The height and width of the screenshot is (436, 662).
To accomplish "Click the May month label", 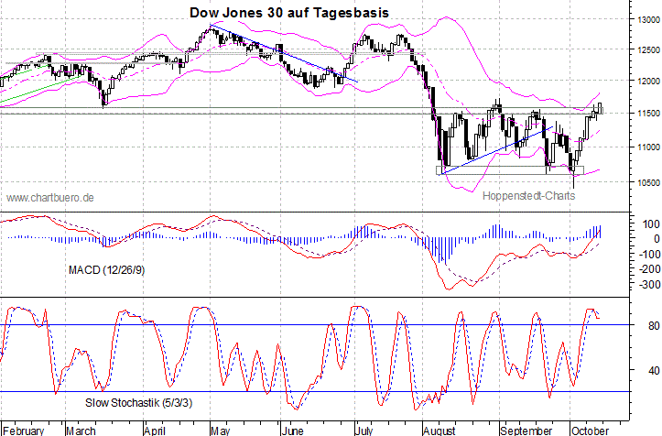I will 221,431.
